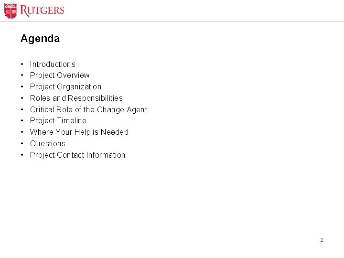Click the bullet point before Introductions
Viewport: 344px width, 258px height.
[22, 64]
